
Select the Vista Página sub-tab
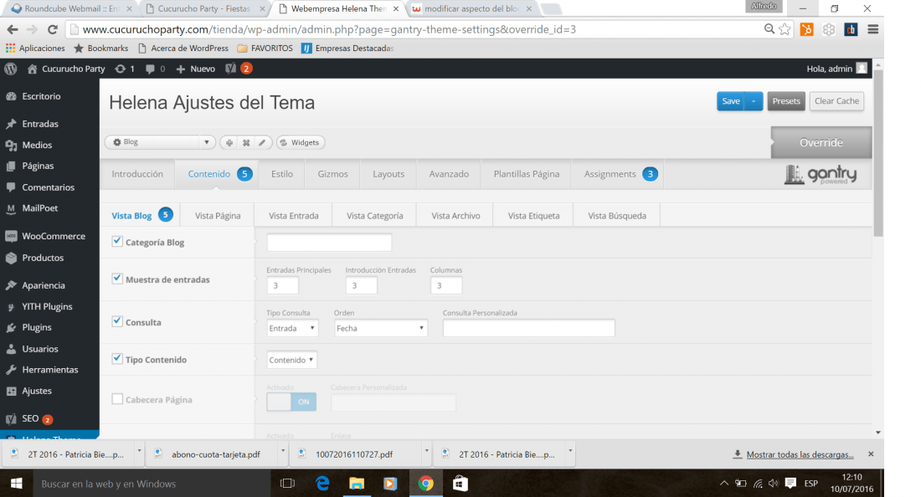point(218,216)
